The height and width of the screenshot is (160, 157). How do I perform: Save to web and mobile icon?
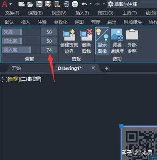point(66,4)
